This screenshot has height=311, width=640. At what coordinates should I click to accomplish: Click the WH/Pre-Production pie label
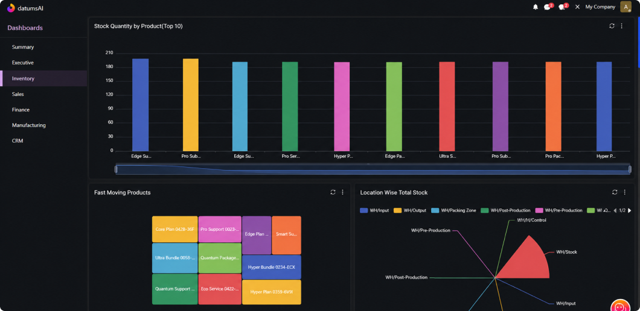430,230
